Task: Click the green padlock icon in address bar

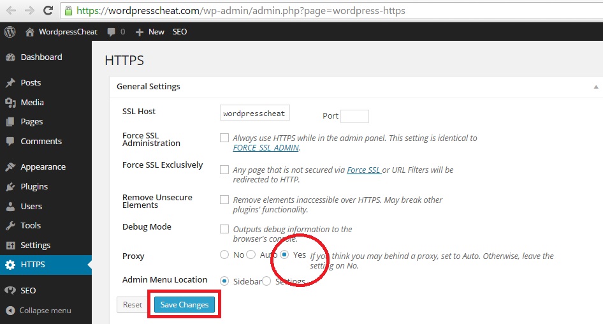Action: (x=68, y=11)
